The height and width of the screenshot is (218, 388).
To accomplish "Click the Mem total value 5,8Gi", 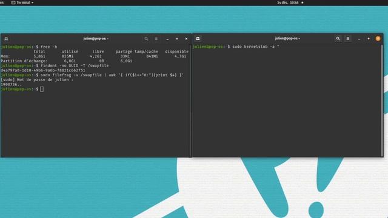I will 39,56.
